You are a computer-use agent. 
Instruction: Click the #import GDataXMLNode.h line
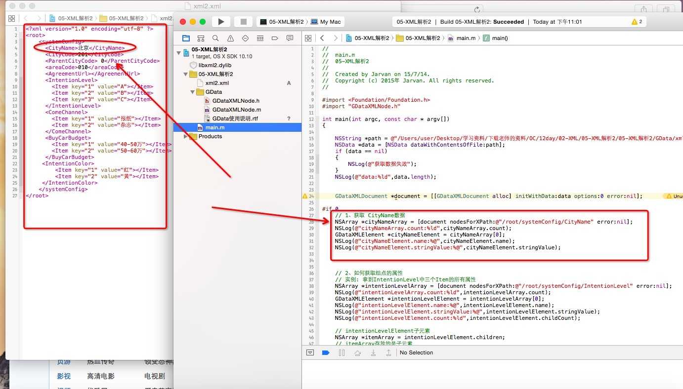361,106
